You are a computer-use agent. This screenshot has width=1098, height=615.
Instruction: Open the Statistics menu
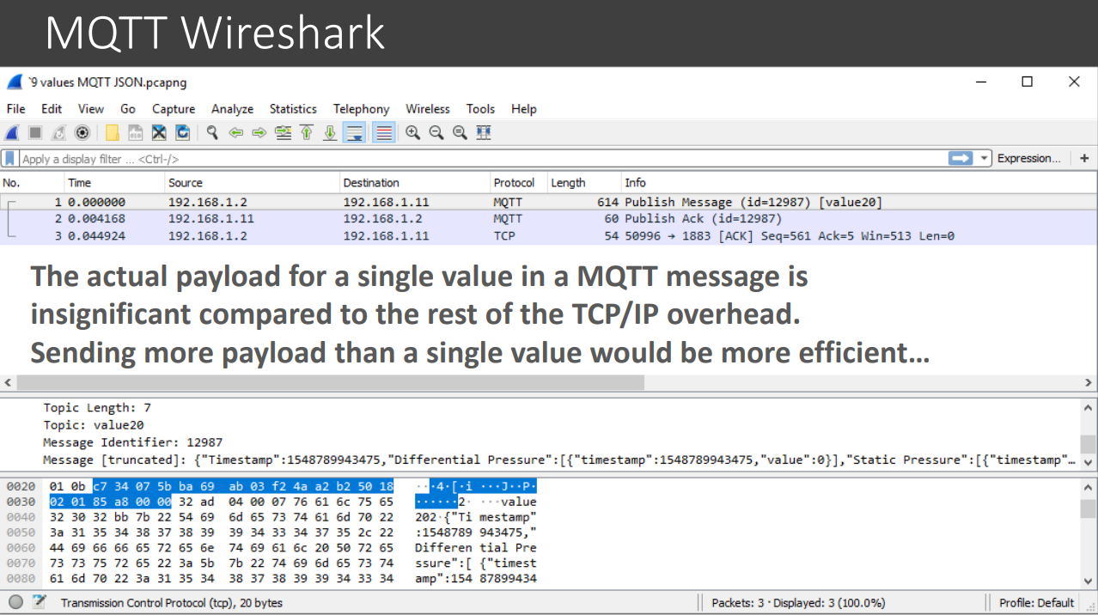point(293,109)
